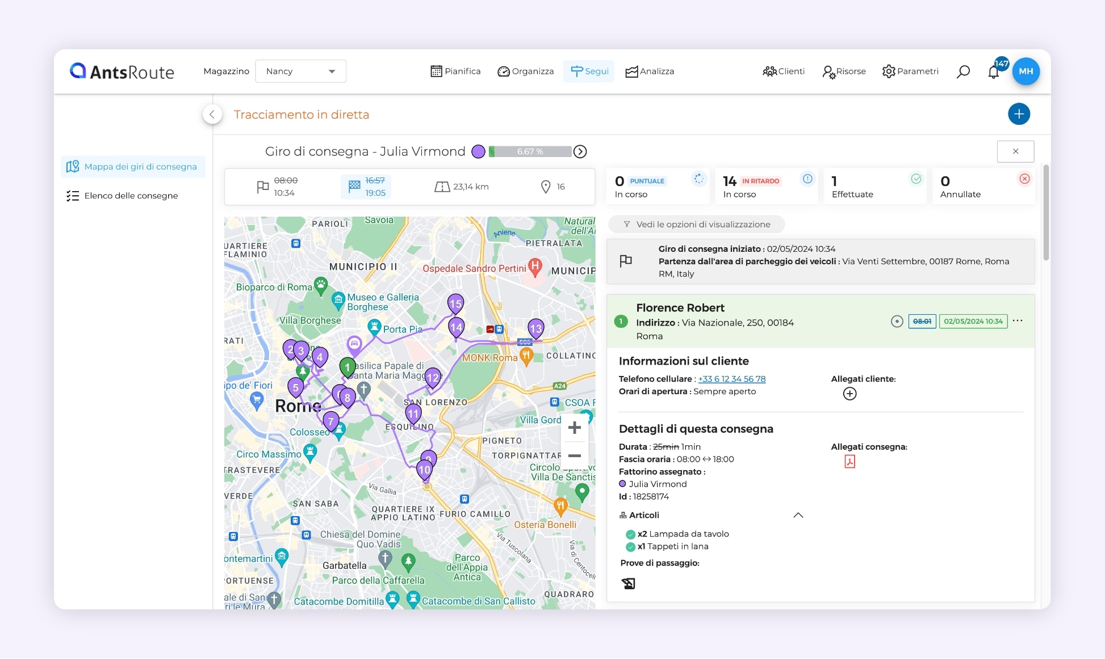Image resolution: width=1105 pixels, height=659 pixels.
Task: Toggle the x1 Tappeti in lana item check
Action: coord(630,546)
